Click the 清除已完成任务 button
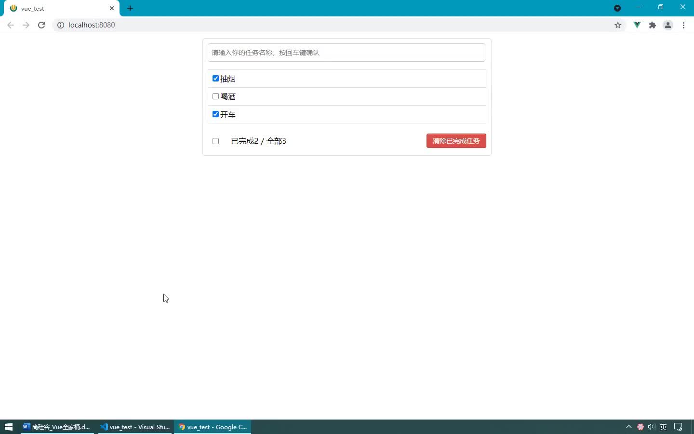The image size is (694, 434). (456, 141)
